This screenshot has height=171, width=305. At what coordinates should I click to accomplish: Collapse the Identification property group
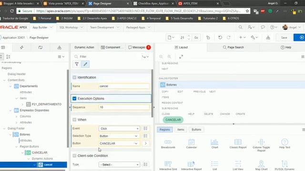pyautogui.click(x=74, y=77)
